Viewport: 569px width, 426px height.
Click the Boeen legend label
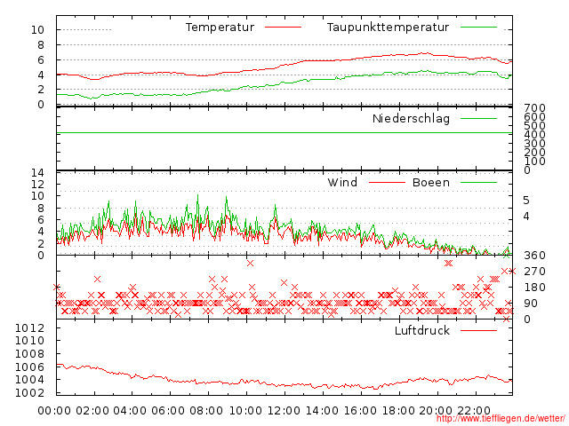click(x=431, y=182)
